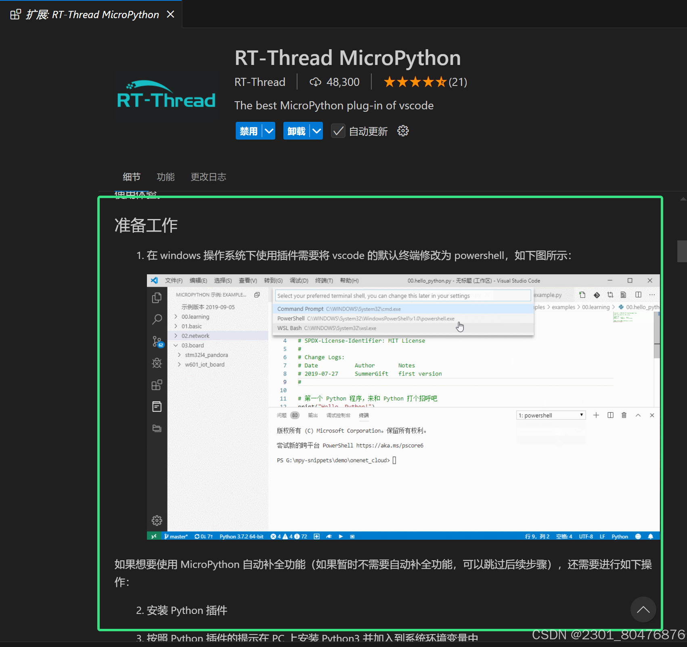Viewport: 687px width, 647px height.
Task: Click Debug bug icon in embedded activity bar
Action: [x=157, y=363]
